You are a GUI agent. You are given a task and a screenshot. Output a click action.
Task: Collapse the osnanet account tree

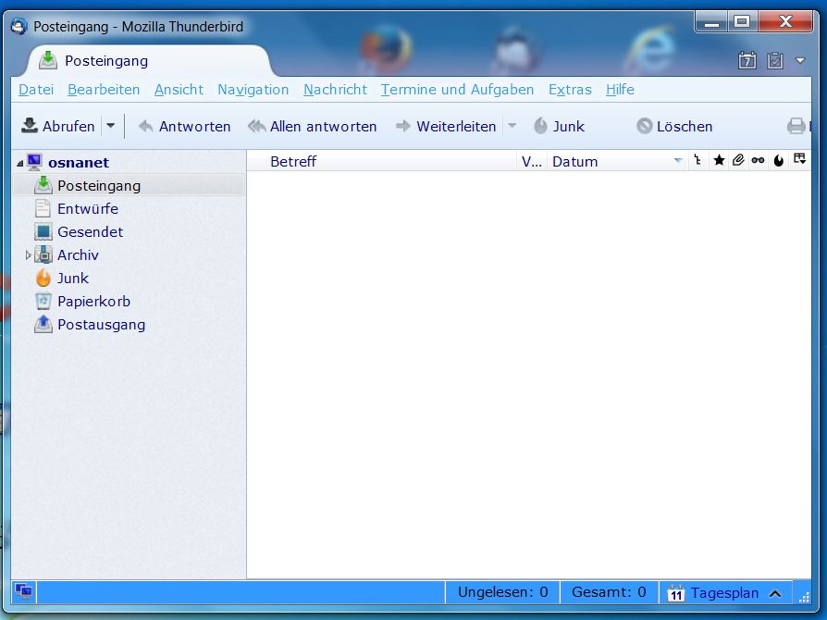20,164
